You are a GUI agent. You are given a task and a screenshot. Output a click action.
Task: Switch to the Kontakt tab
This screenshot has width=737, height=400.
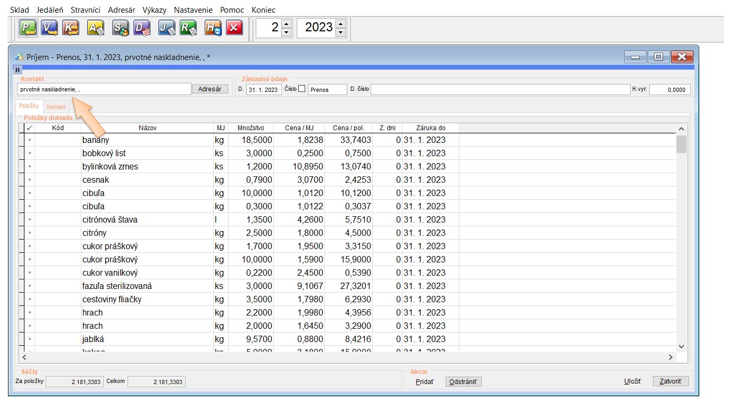[x=56, y=107]
